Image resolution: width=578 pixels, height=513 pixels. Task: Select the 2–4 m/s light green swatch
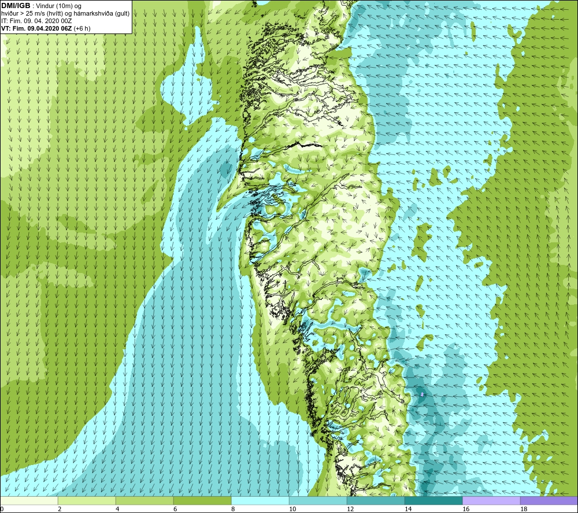click(87, 500)
